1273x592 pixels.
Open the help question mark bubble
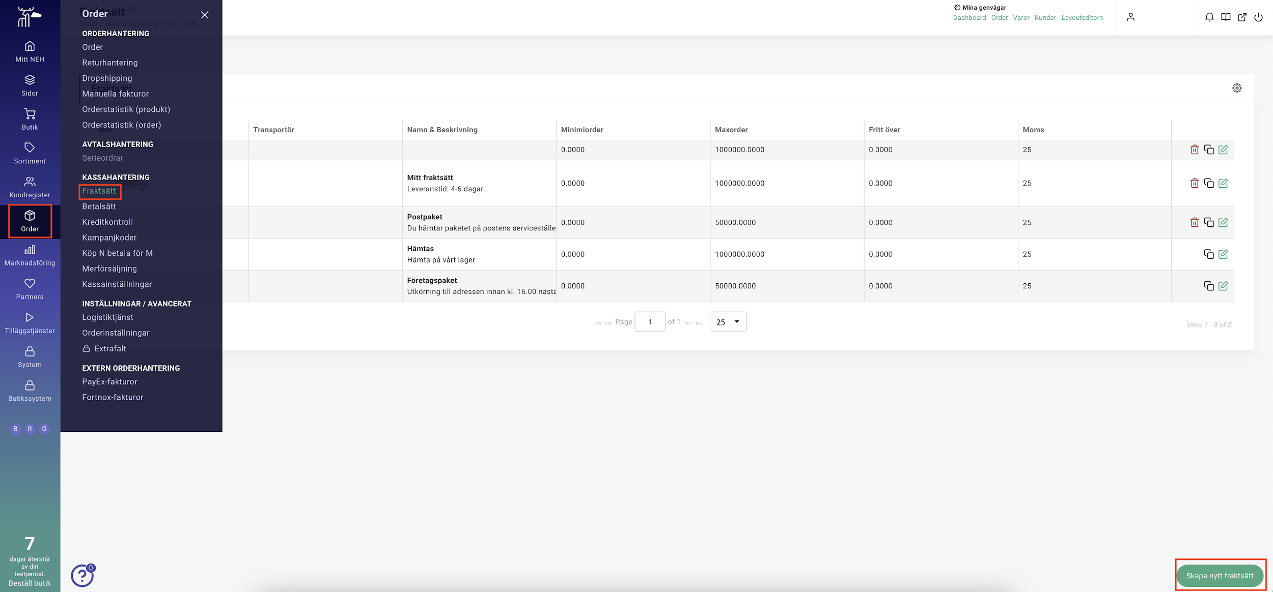click(x=82, y=575)
